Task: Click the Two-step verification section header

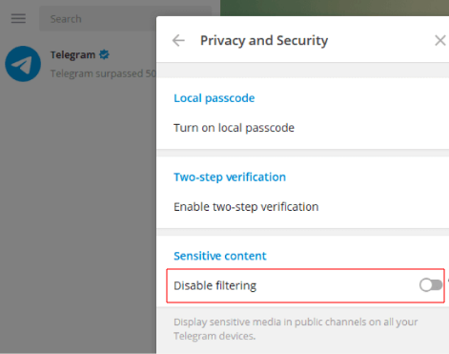Action: tap(230, 177)
